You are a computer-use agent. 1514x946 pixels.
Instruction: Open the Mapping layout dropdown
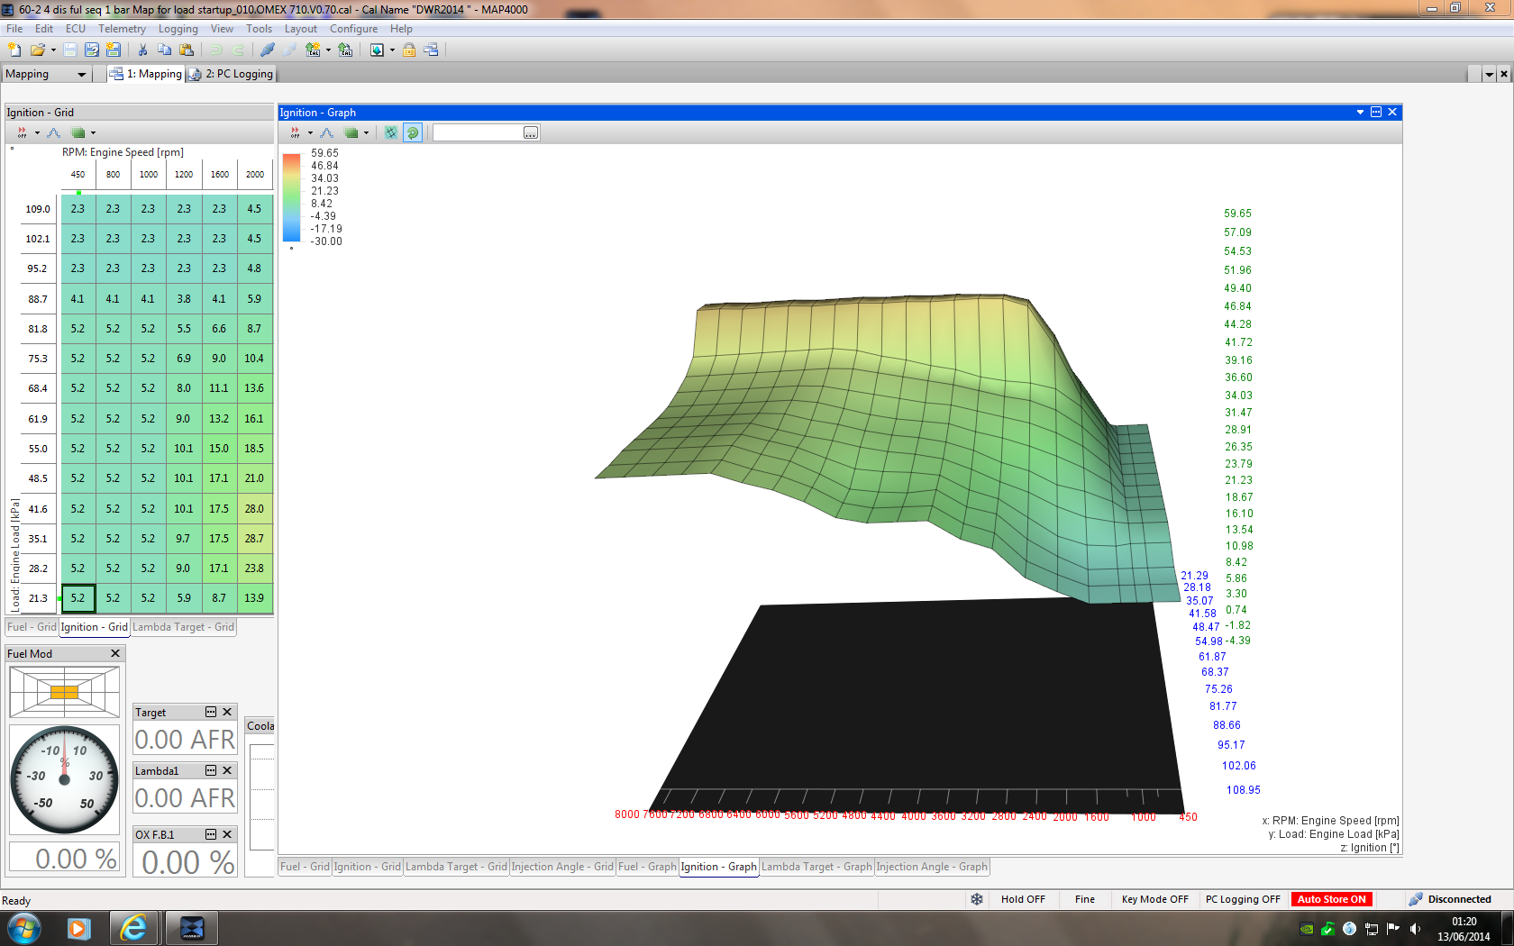coord(82,74)
